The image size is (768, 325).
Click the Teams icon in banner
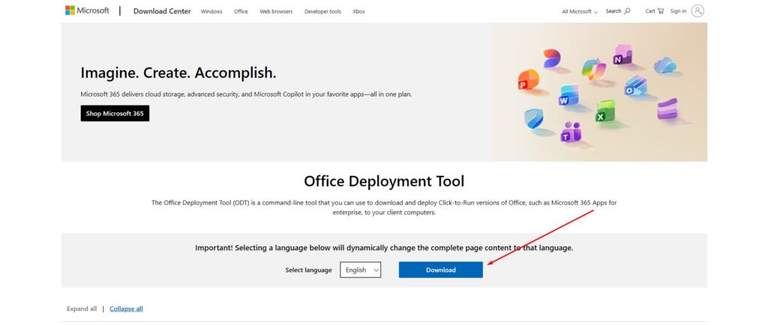click(x=571, y=132)
